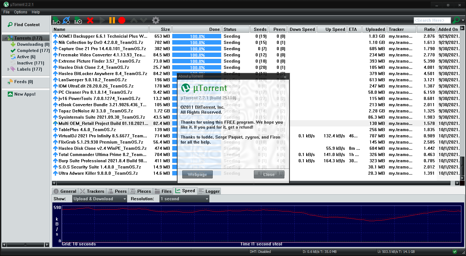Select Nik Collection by DxO torrent row
This screenshot has width=466, height=256.
(255, 42)
